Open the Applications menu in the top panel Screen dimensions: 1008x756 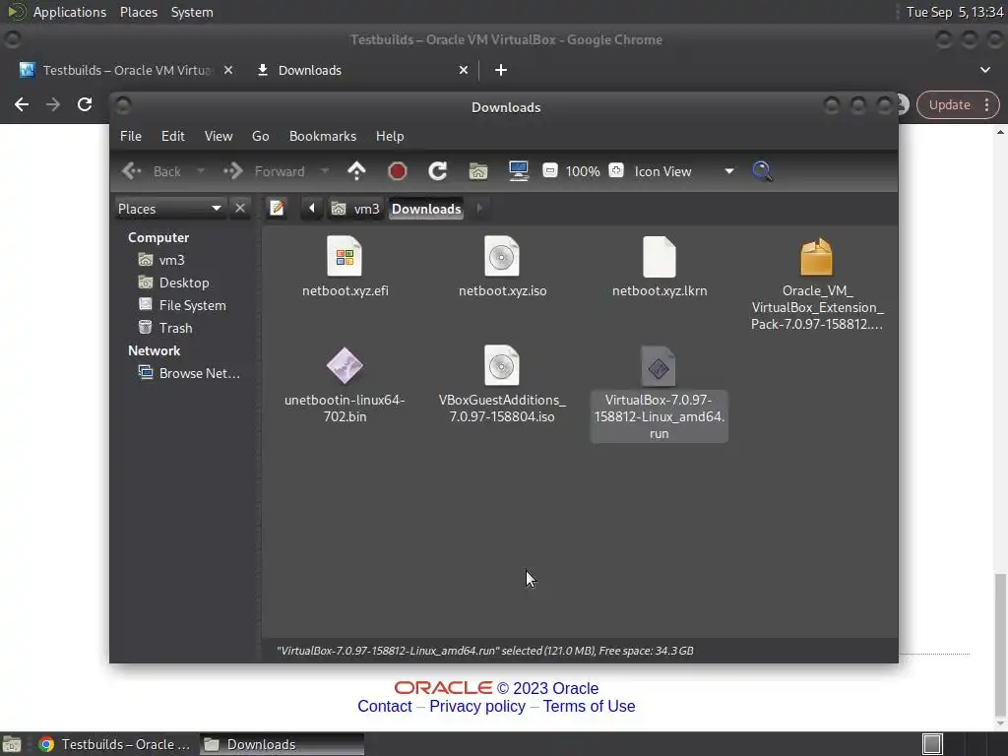[70, 12]
